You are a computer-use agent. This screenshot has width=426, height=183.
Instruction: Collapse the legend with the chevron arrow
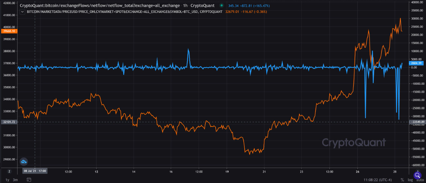[22, 12]
